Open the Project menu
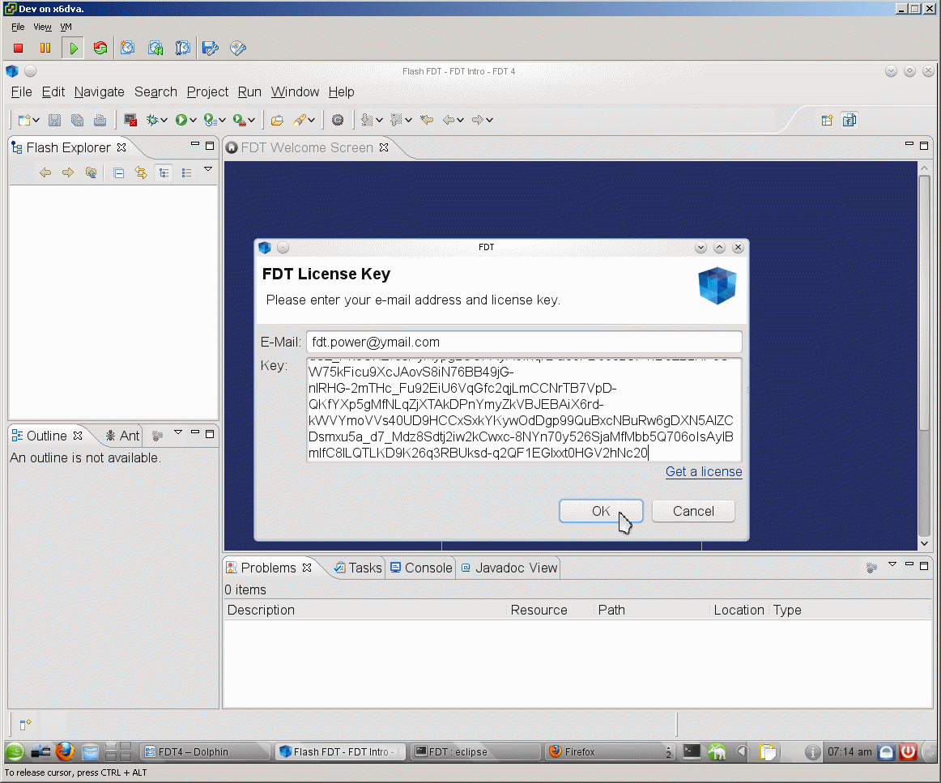The image size is (941, 783). (x=207, y=91)
